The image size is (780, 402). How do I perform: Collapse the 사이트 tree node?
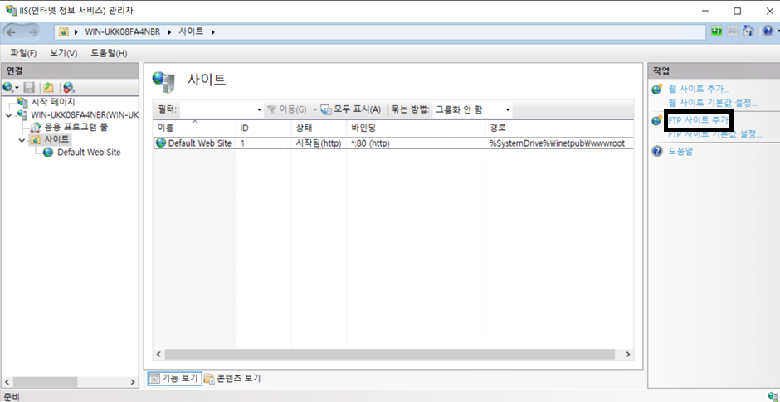tap(22, 140)
